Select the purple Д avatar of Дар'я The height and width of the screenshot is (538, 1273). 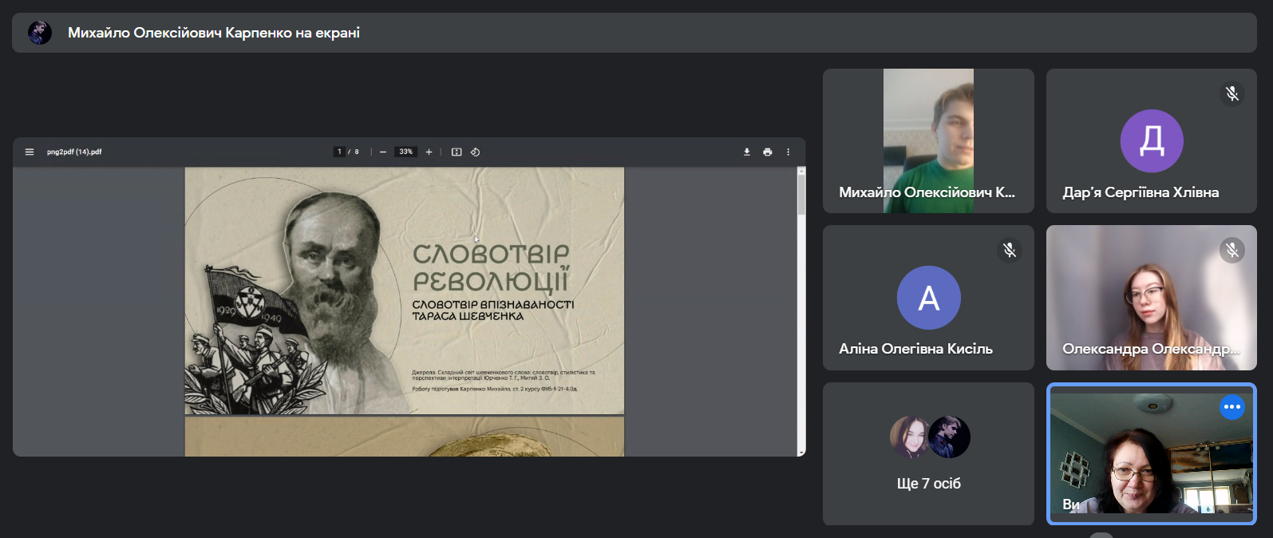coord(1152,140)
